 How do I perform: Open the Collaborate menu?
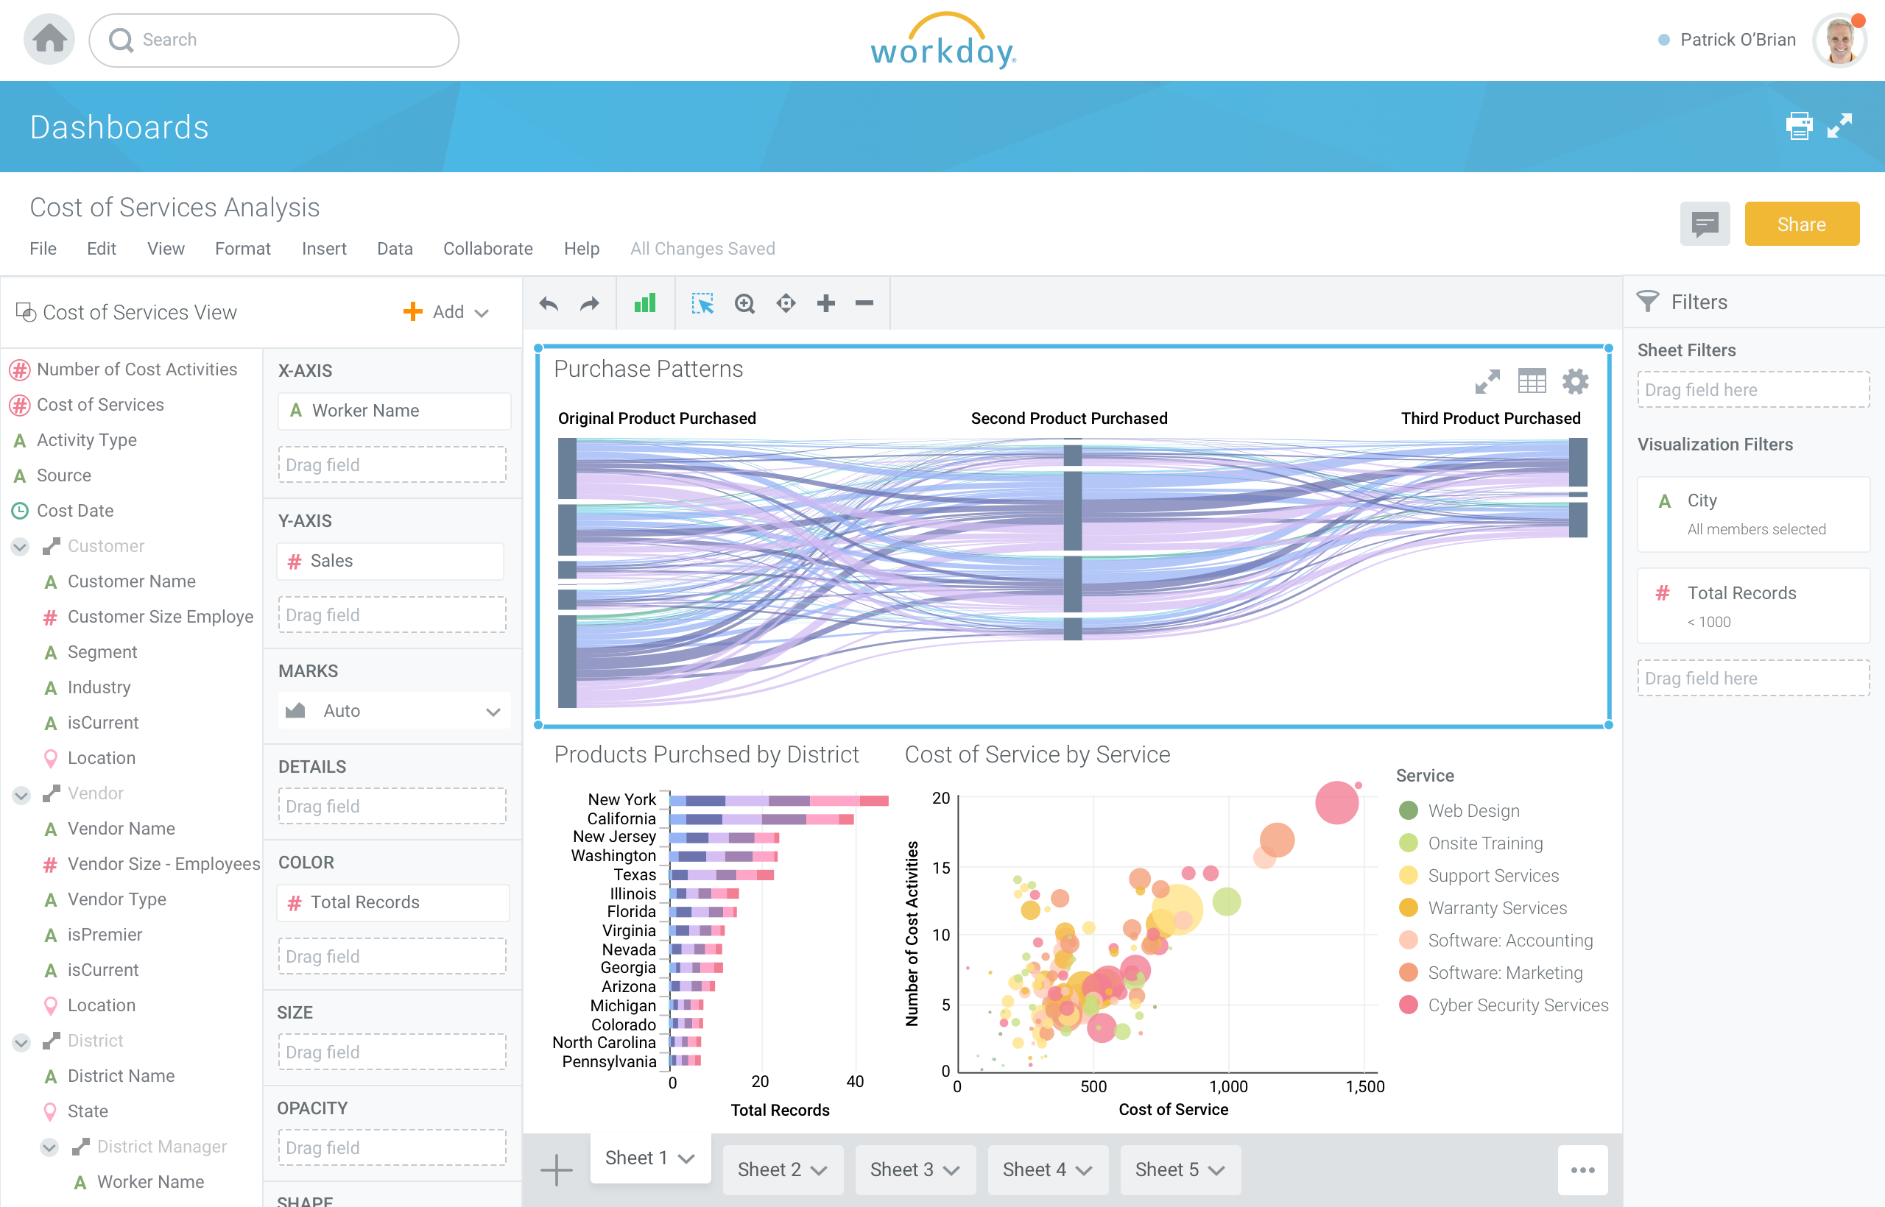click(x=487, y=249)
